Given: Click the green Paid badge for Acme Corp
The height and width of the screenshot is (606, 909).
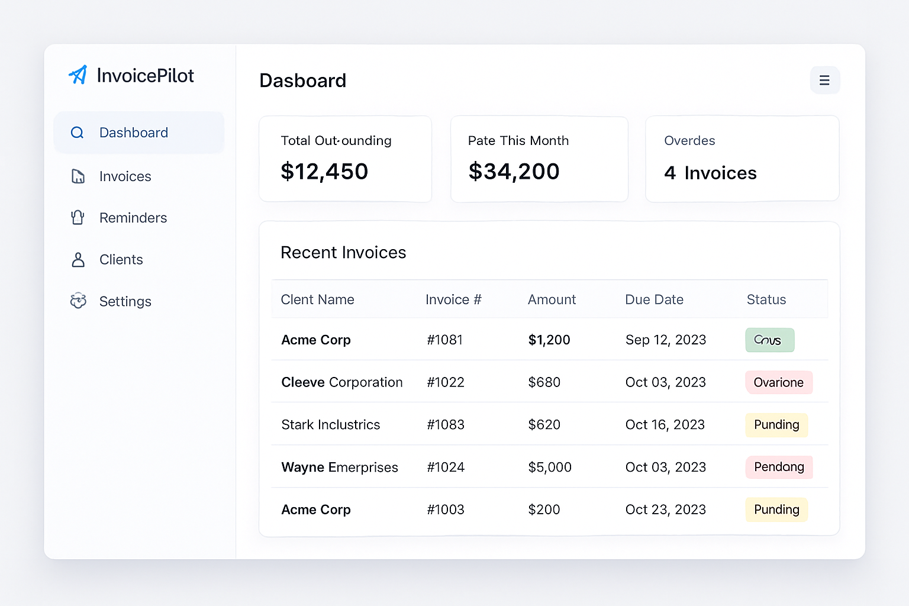Looking at the screenshot, I should click(x=769, y=340).
